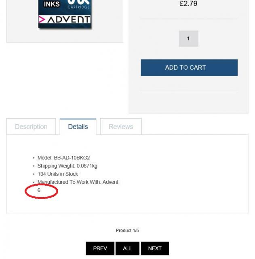This screenshot has height=259, width=255.
Task: Go to previous product with PREV
Action: 100,248
